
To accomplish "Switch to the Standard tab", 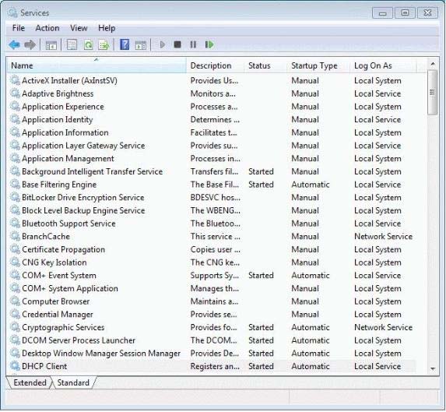I will tap(73, 382).
